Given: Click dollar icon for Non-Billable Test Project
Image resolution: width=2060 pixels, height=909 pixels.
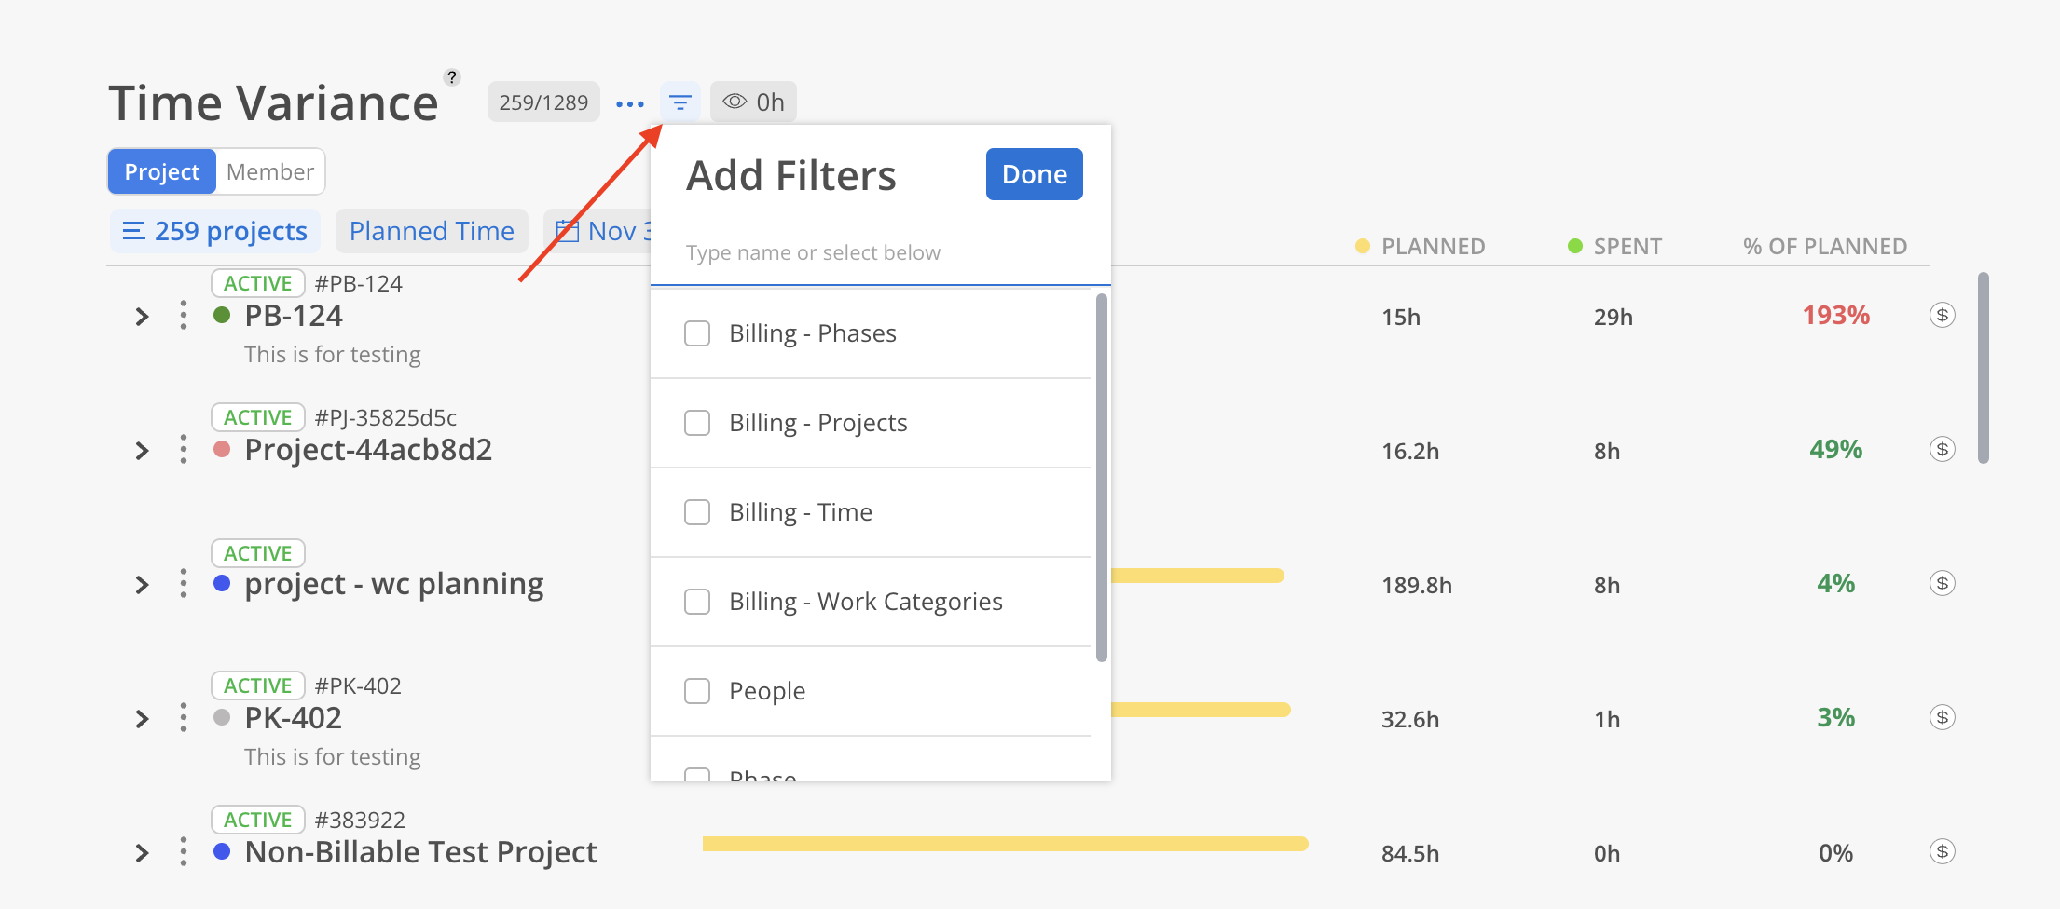Looking at the screenshot, I should coord(1942,852).
